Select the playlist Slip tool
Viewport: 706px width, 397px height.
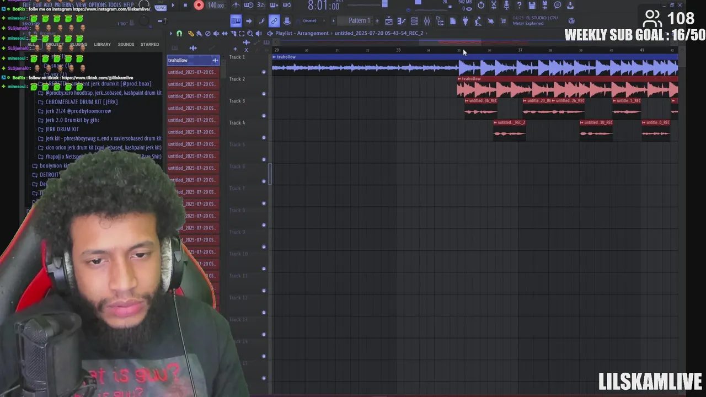(225, 34)
